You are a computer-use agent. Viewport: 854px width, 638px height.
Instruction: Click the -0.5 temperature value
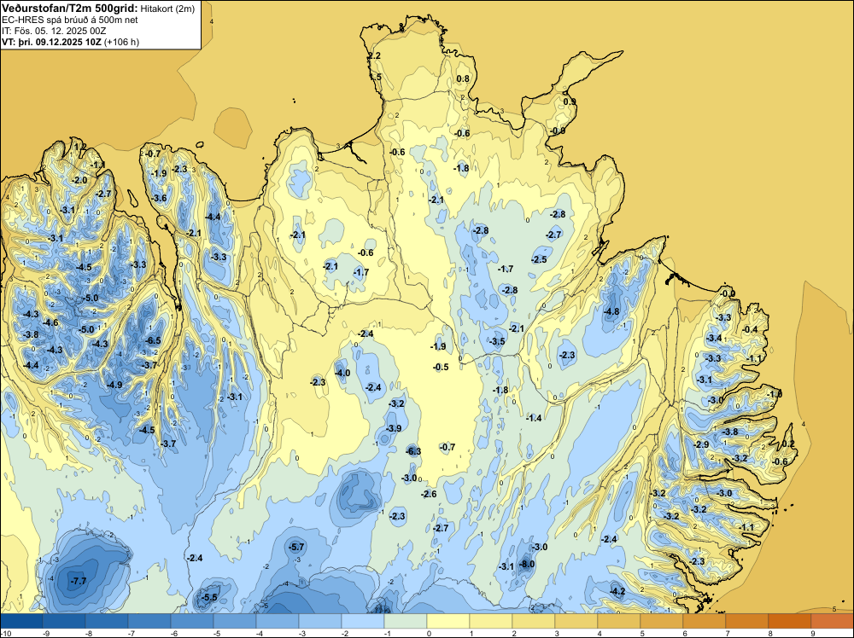pyautogui.click(x=441, y=367)
